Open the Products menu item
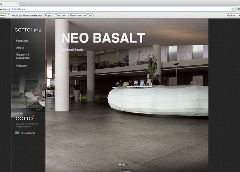The image size is (240, 172). [x=22, y=41]
